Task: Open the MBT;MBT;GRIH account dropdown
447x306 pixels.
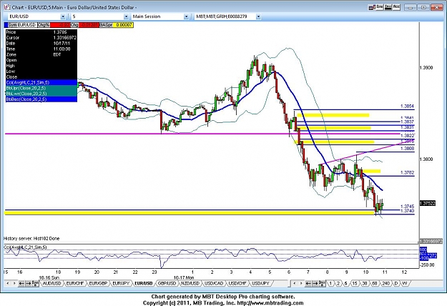Action: (x=258, y=16)
